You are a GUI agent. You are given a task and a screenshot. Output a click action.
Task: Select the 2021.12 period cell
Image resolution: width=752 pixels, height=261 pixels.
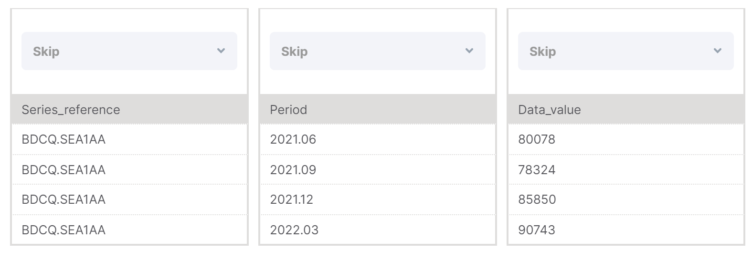coord(378,199)
